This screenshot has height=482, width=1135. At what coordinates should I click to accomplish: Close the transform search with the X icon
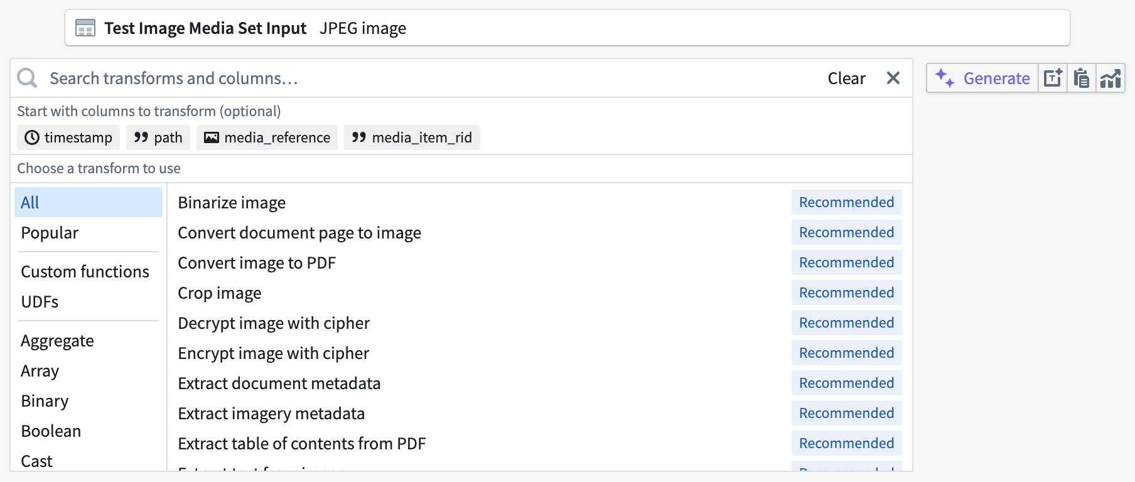click(x=893, y=78)
